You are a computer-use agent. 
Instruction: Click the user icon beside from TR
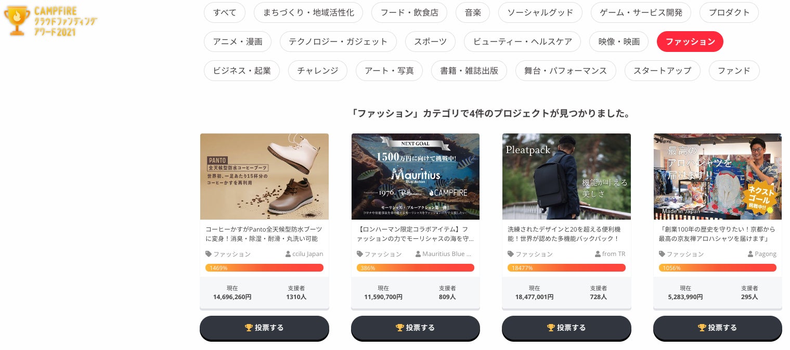pos(598,254)
